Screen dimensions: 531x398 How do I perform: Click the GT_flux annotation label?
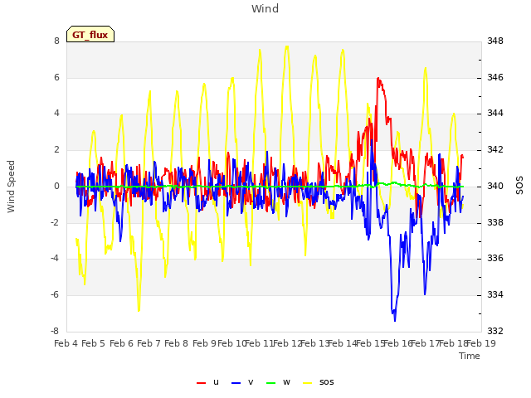click(x=90, y=34)
